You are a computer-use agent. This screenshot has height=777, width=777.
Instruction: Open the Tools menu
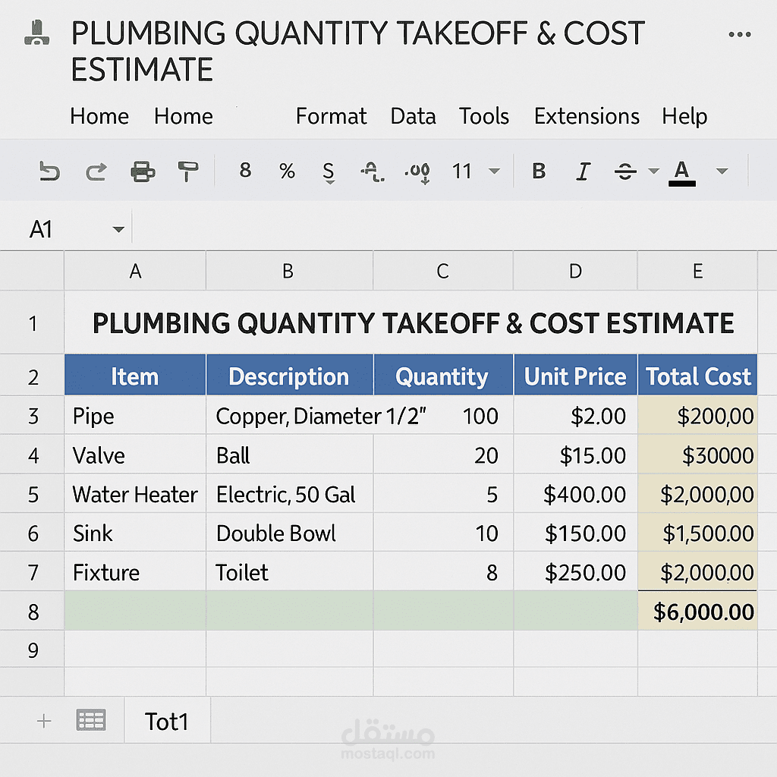pyautogui.click(x=483, y=116)
